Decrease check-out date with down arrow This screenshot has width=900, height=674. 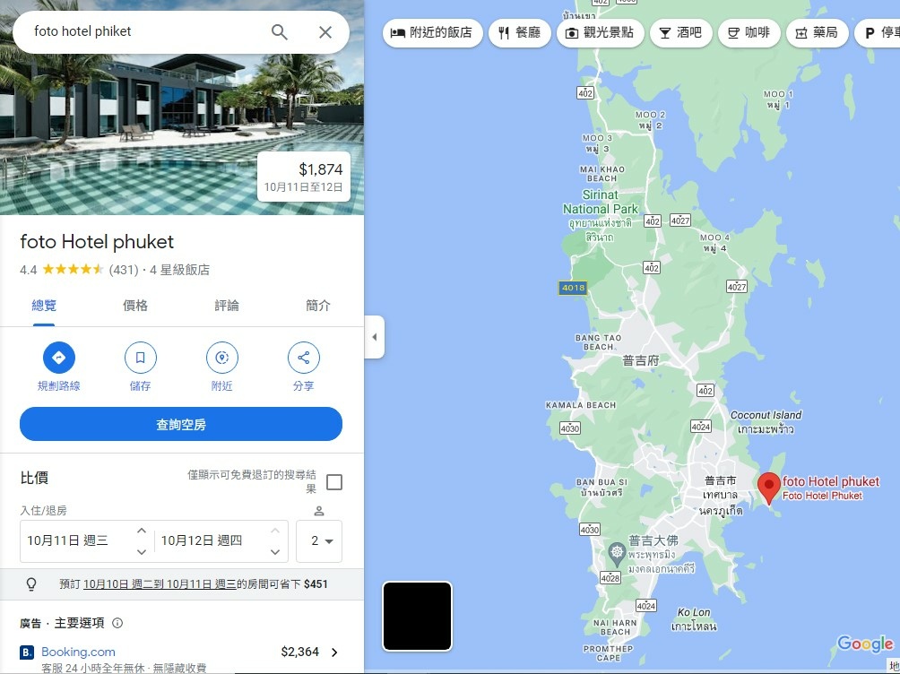tap(275, 552)
